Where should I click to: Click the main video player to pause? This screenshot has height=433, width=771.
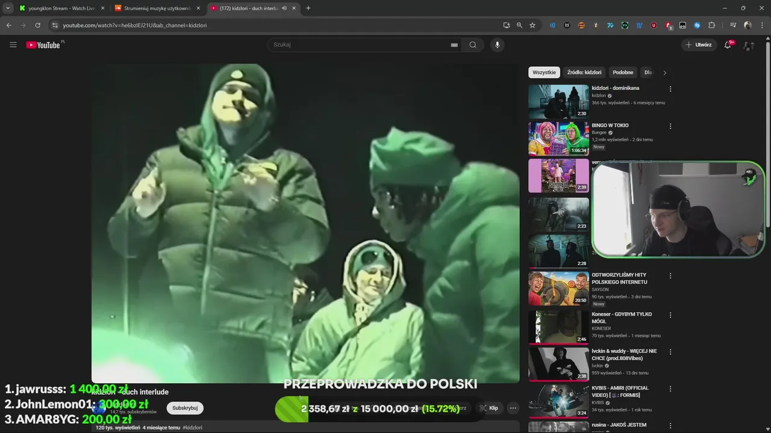(x=305, y=223)
